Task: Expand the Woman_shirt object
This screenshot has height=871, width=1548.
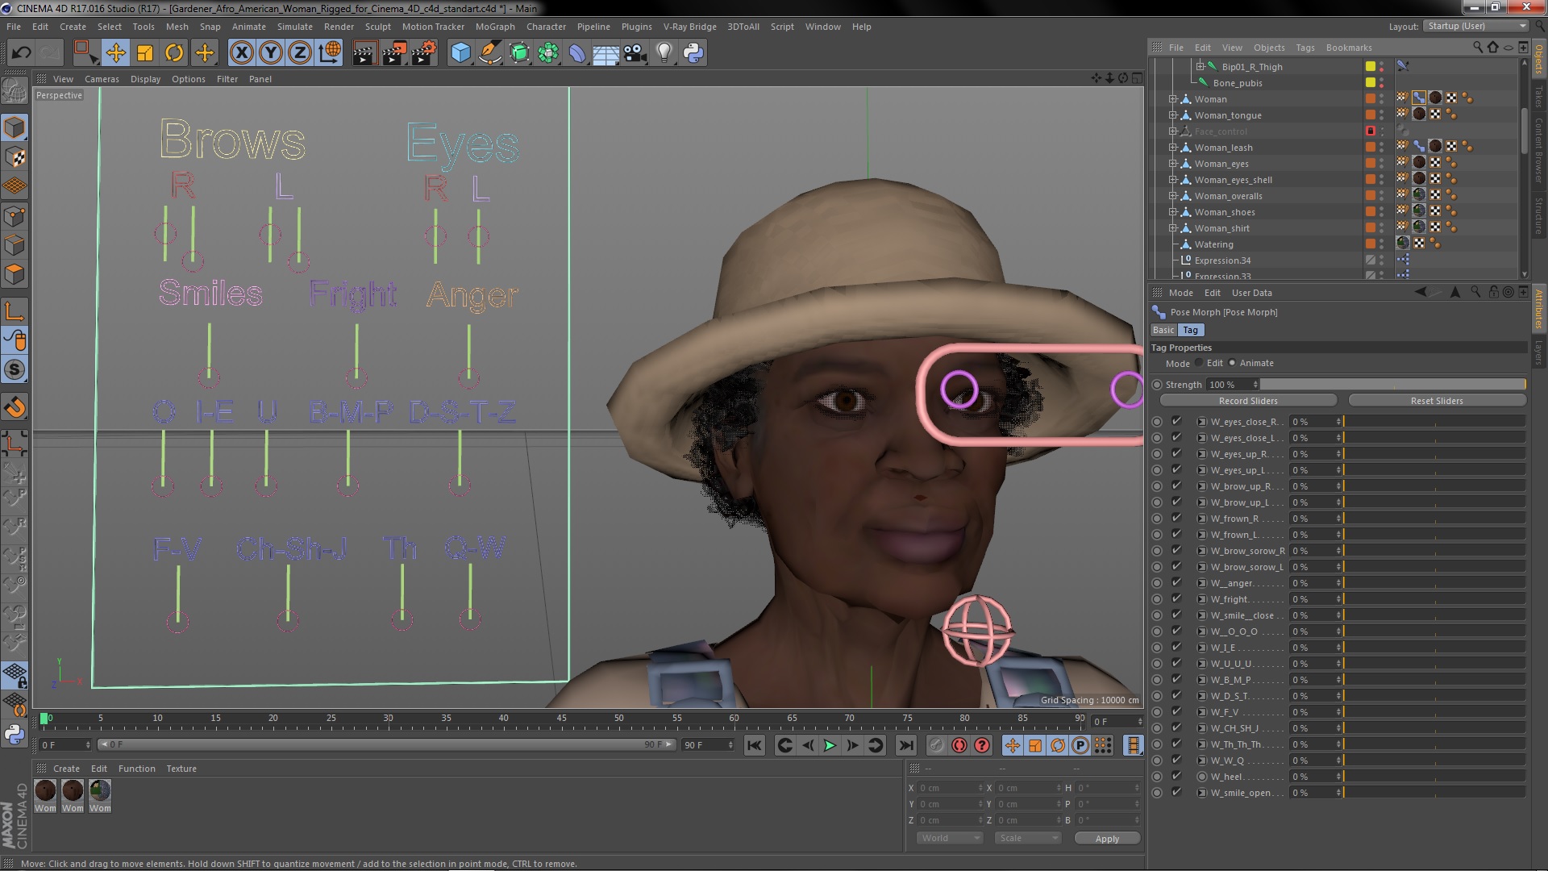Action: pos(1173,228)
